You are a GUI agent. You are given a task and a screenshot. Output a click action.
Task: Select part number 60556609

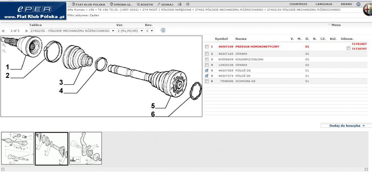click(x=226, y=59)
